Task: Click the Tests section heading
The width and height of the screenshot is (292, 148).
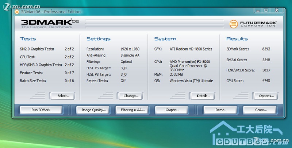Action: pyautogui.click(x=28, y=39)
